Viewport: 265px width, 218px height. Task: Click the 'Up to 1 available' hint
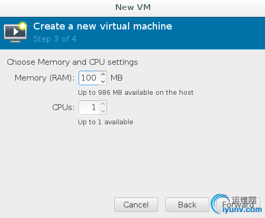[105, 122]
